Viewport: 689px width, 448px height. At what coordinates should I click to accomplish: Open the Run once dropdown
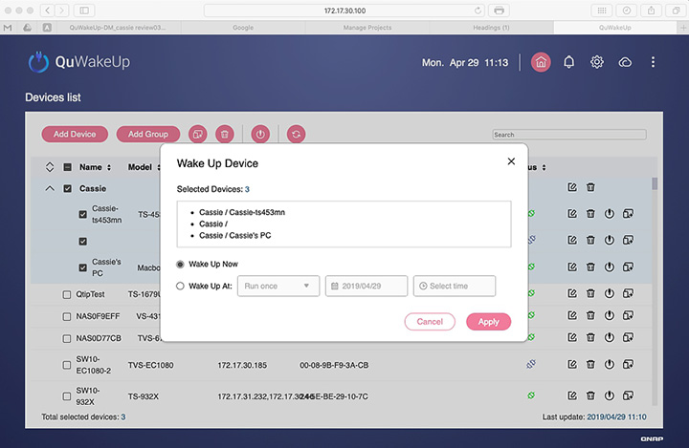tap(278, 286)
